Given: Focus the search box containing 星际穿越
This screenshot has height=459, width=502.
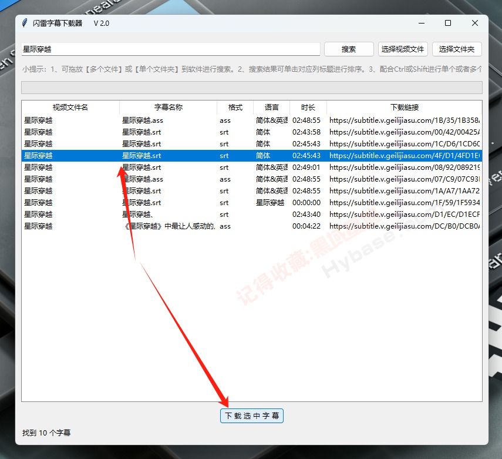Looking at the screenshot, I should point(171,49).
